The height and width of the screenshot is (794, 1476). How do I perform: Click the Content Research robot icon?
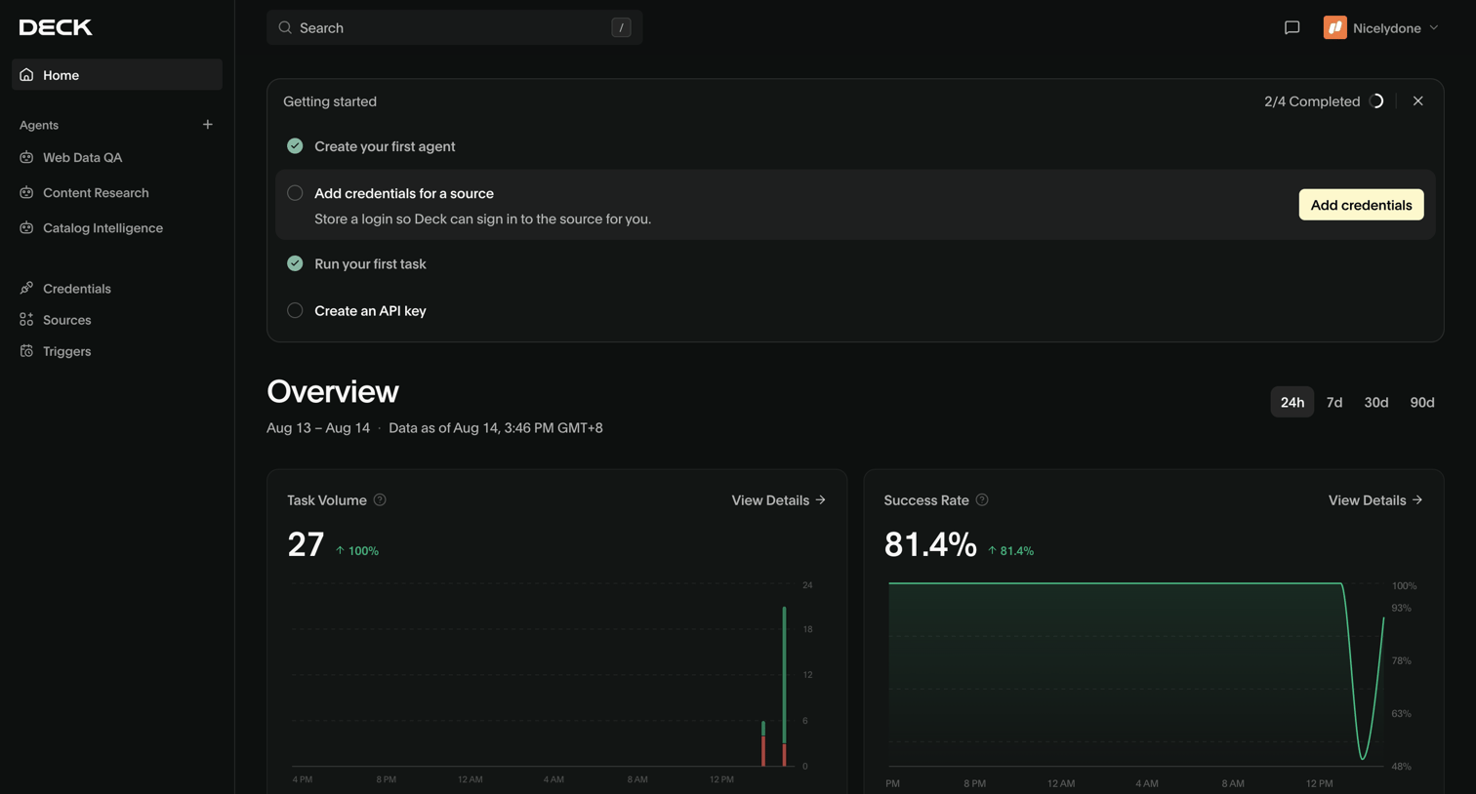click(26, 193)
